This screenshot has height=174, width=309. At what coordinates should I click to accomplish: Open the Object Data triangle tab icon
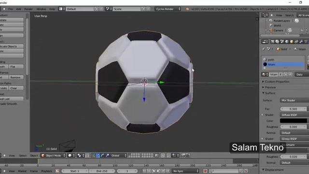[x=306, y=42]
